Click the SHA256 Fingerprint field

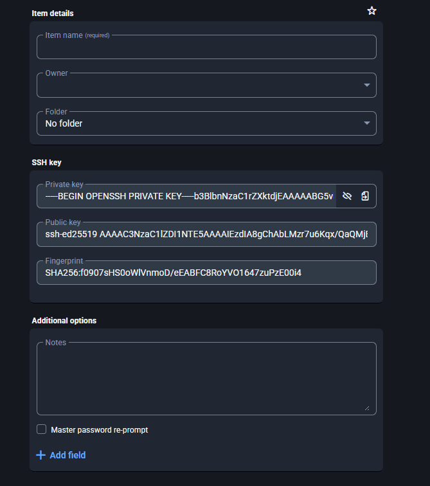pyautogui.click(x=206, y=273)
